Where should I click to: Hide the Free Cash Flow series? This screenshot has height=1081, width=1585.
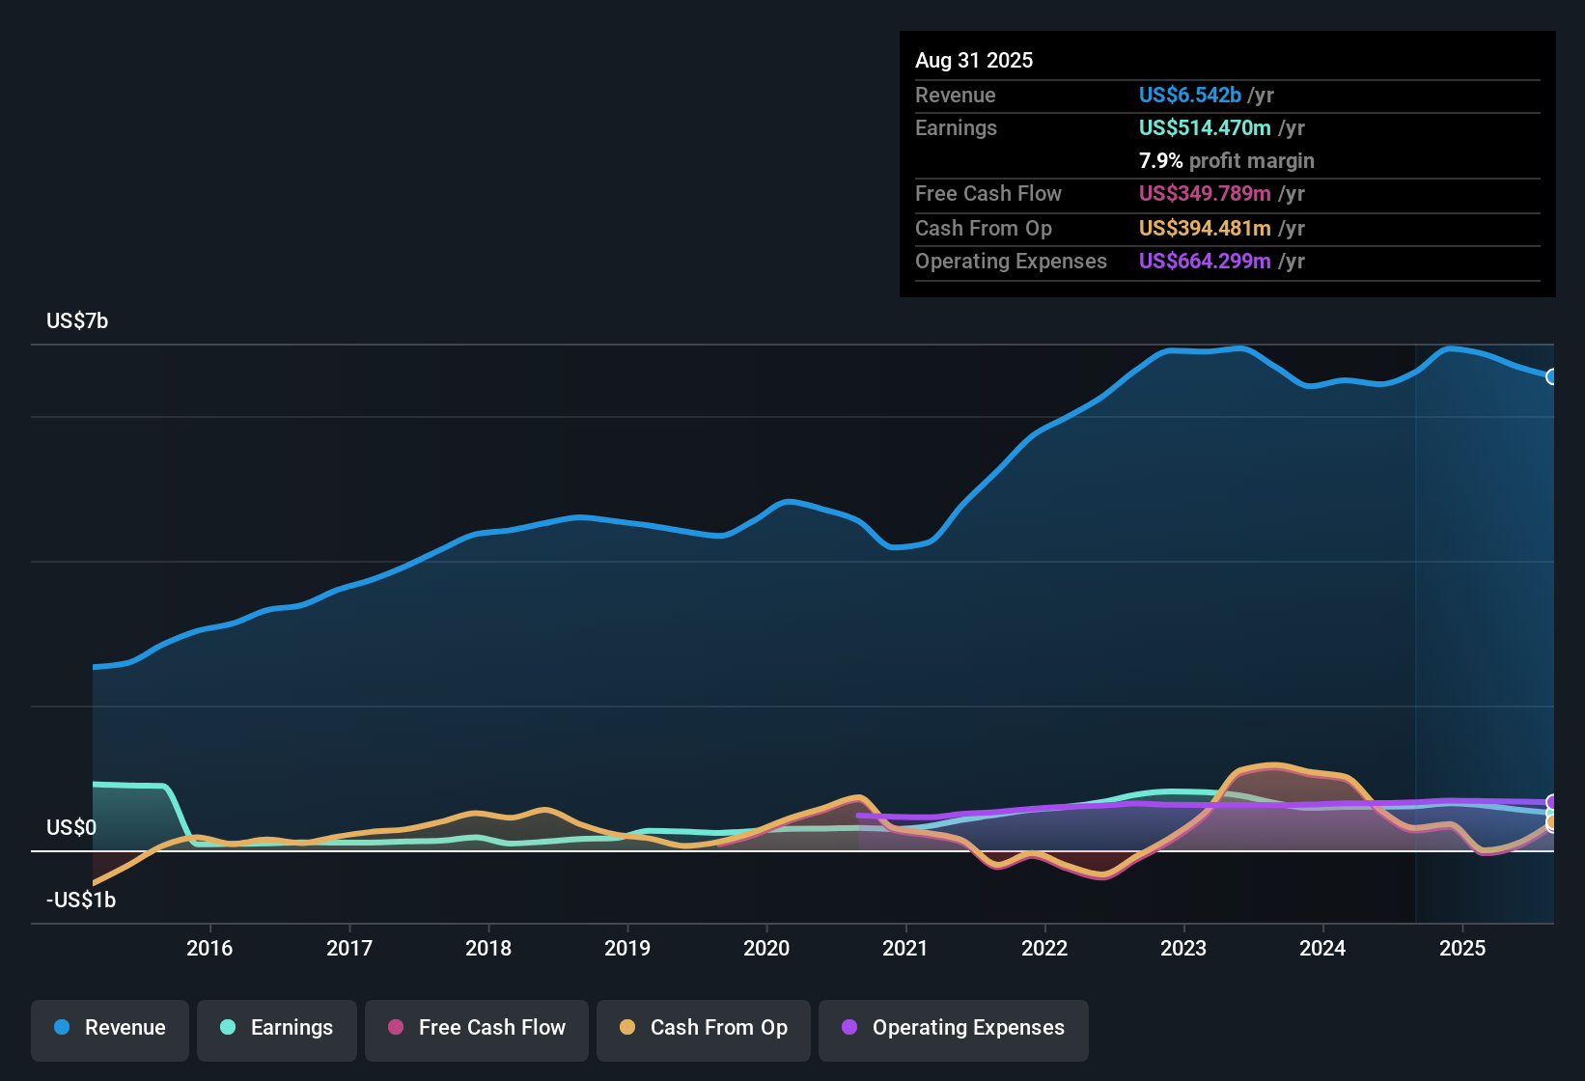[476, 1028]
